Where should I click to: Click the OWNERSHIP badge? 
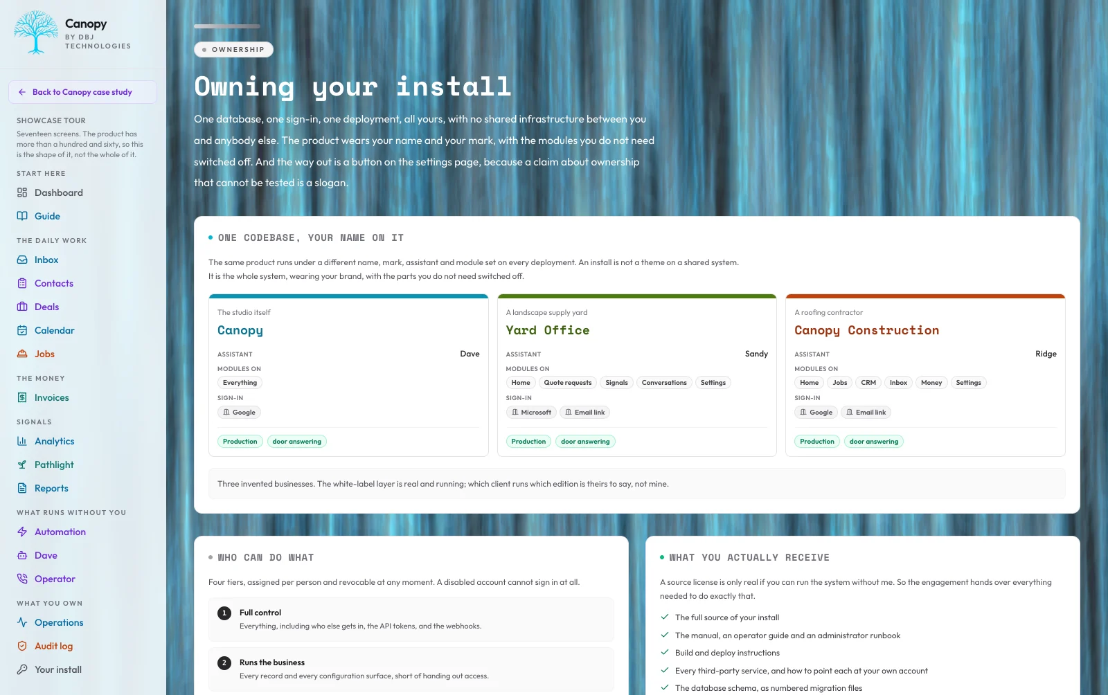click(233, 50)
